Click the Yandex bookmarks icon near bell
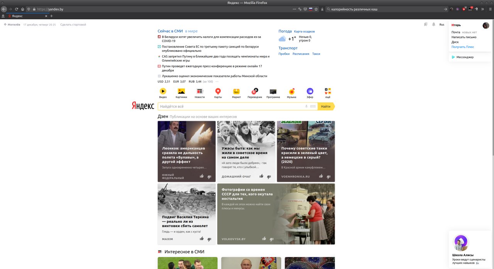This screenshot has height=269, width=494. [x=426, y=24]
